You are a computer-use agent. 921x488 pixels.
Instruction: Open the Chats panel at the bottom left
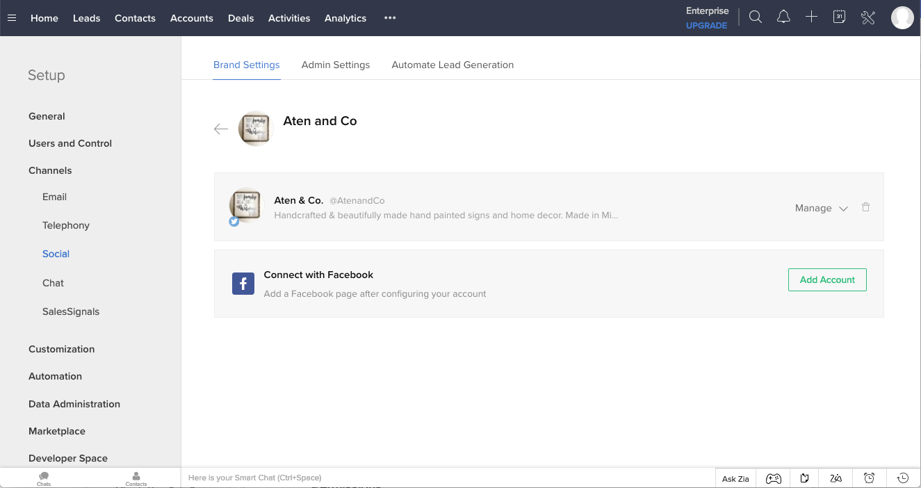(43, 478)
